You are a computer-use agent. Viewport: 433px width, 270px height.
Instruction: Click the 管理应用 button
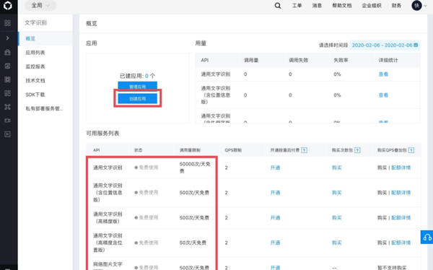tap(138, 86)
